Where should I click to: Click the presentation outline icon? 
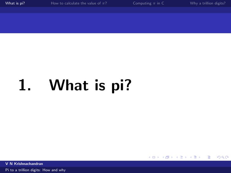point(209,157)
